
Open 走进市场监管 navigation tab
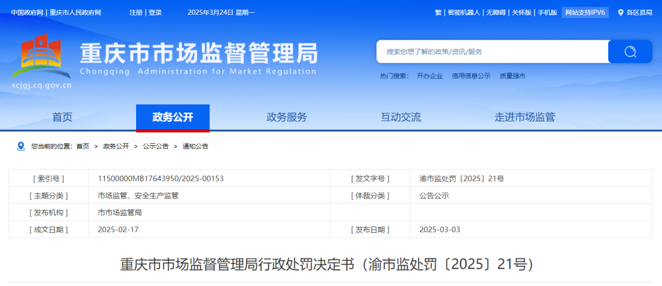[525, 117]
